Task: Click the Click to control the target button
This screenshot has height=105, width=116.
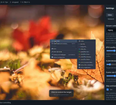Action: click(61, 93)
